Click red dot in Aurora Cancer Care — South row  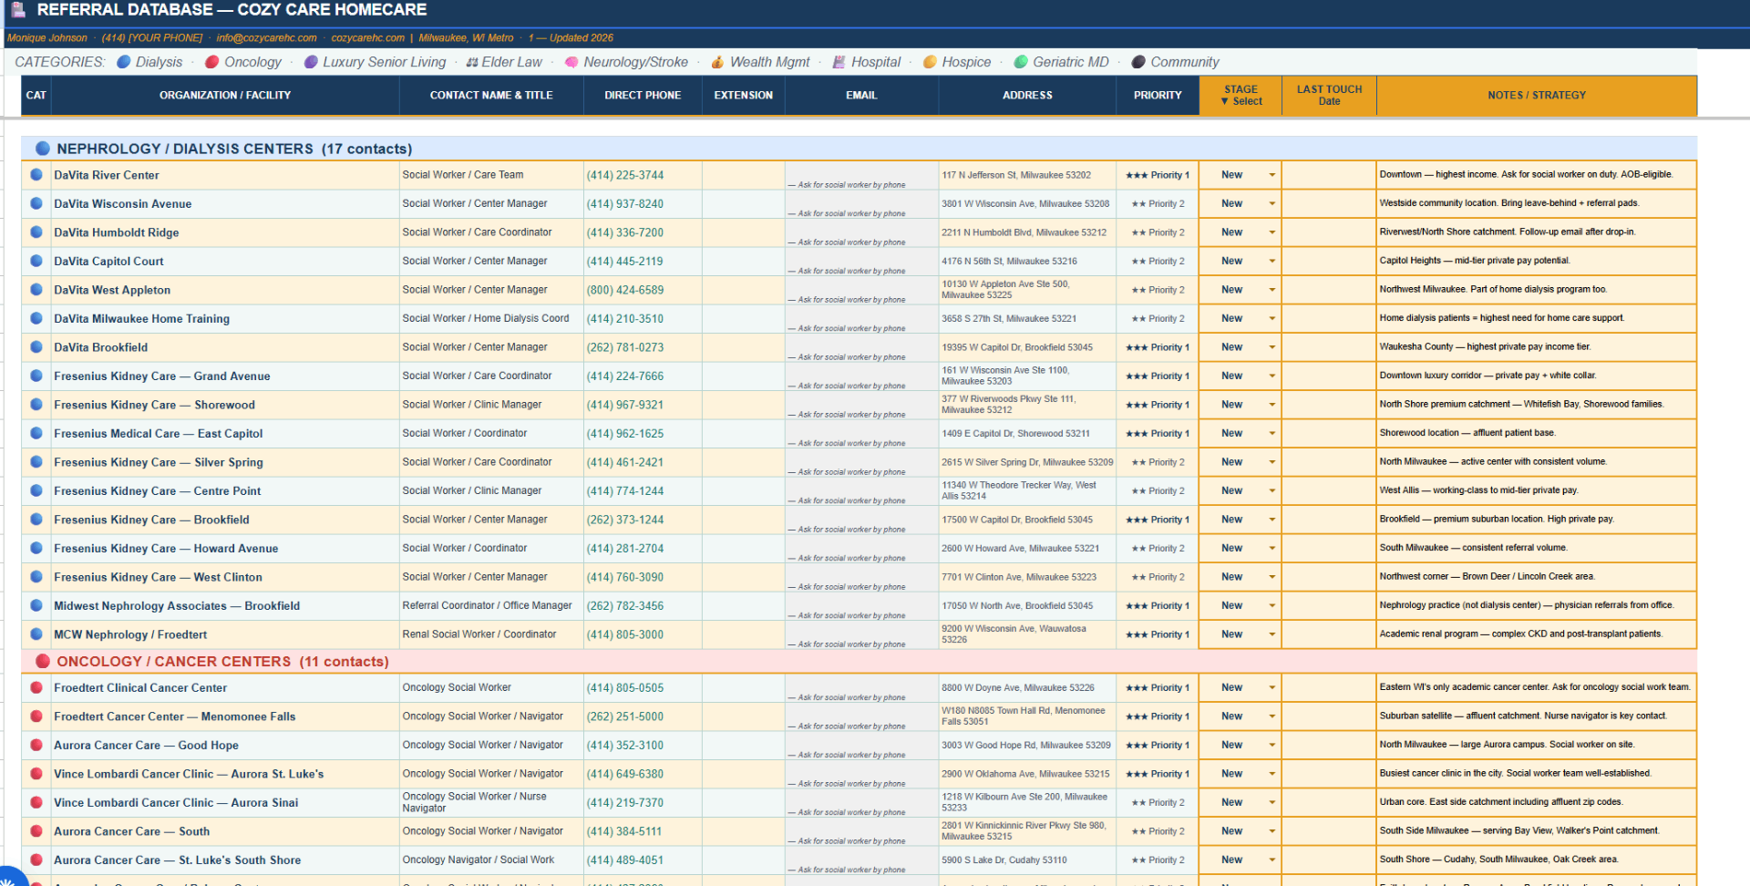pos(36,830)
